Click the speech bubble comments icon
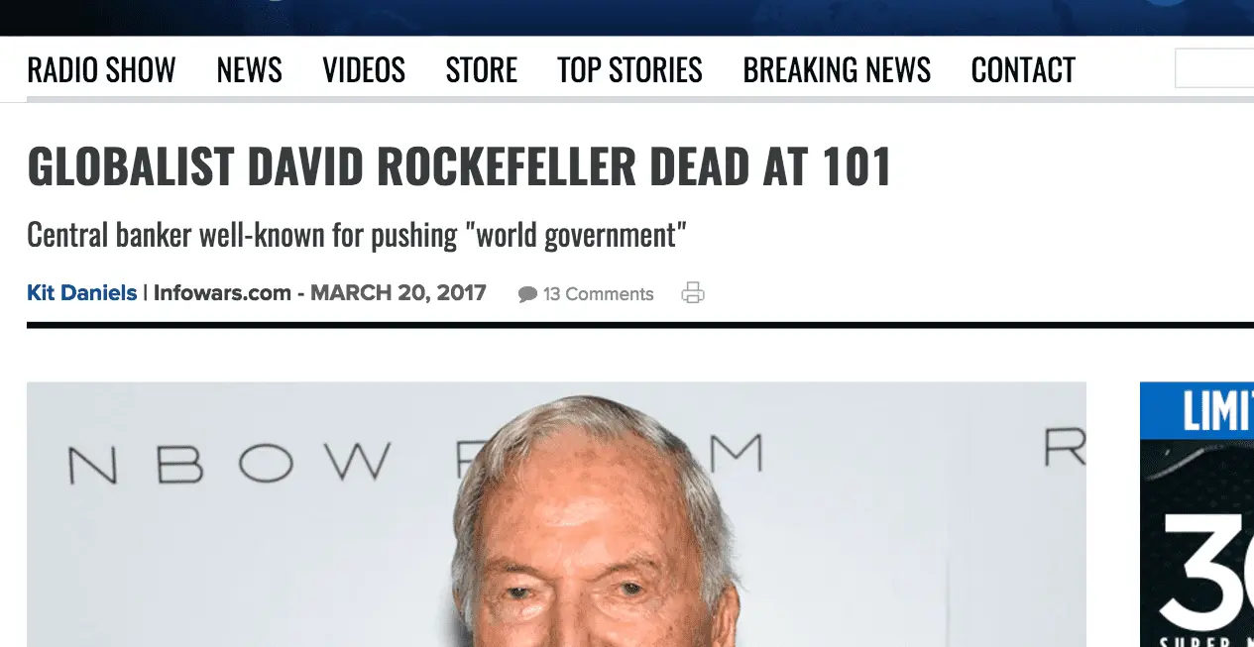This screenshot has width=1254, height=647. tap(527, 294)
